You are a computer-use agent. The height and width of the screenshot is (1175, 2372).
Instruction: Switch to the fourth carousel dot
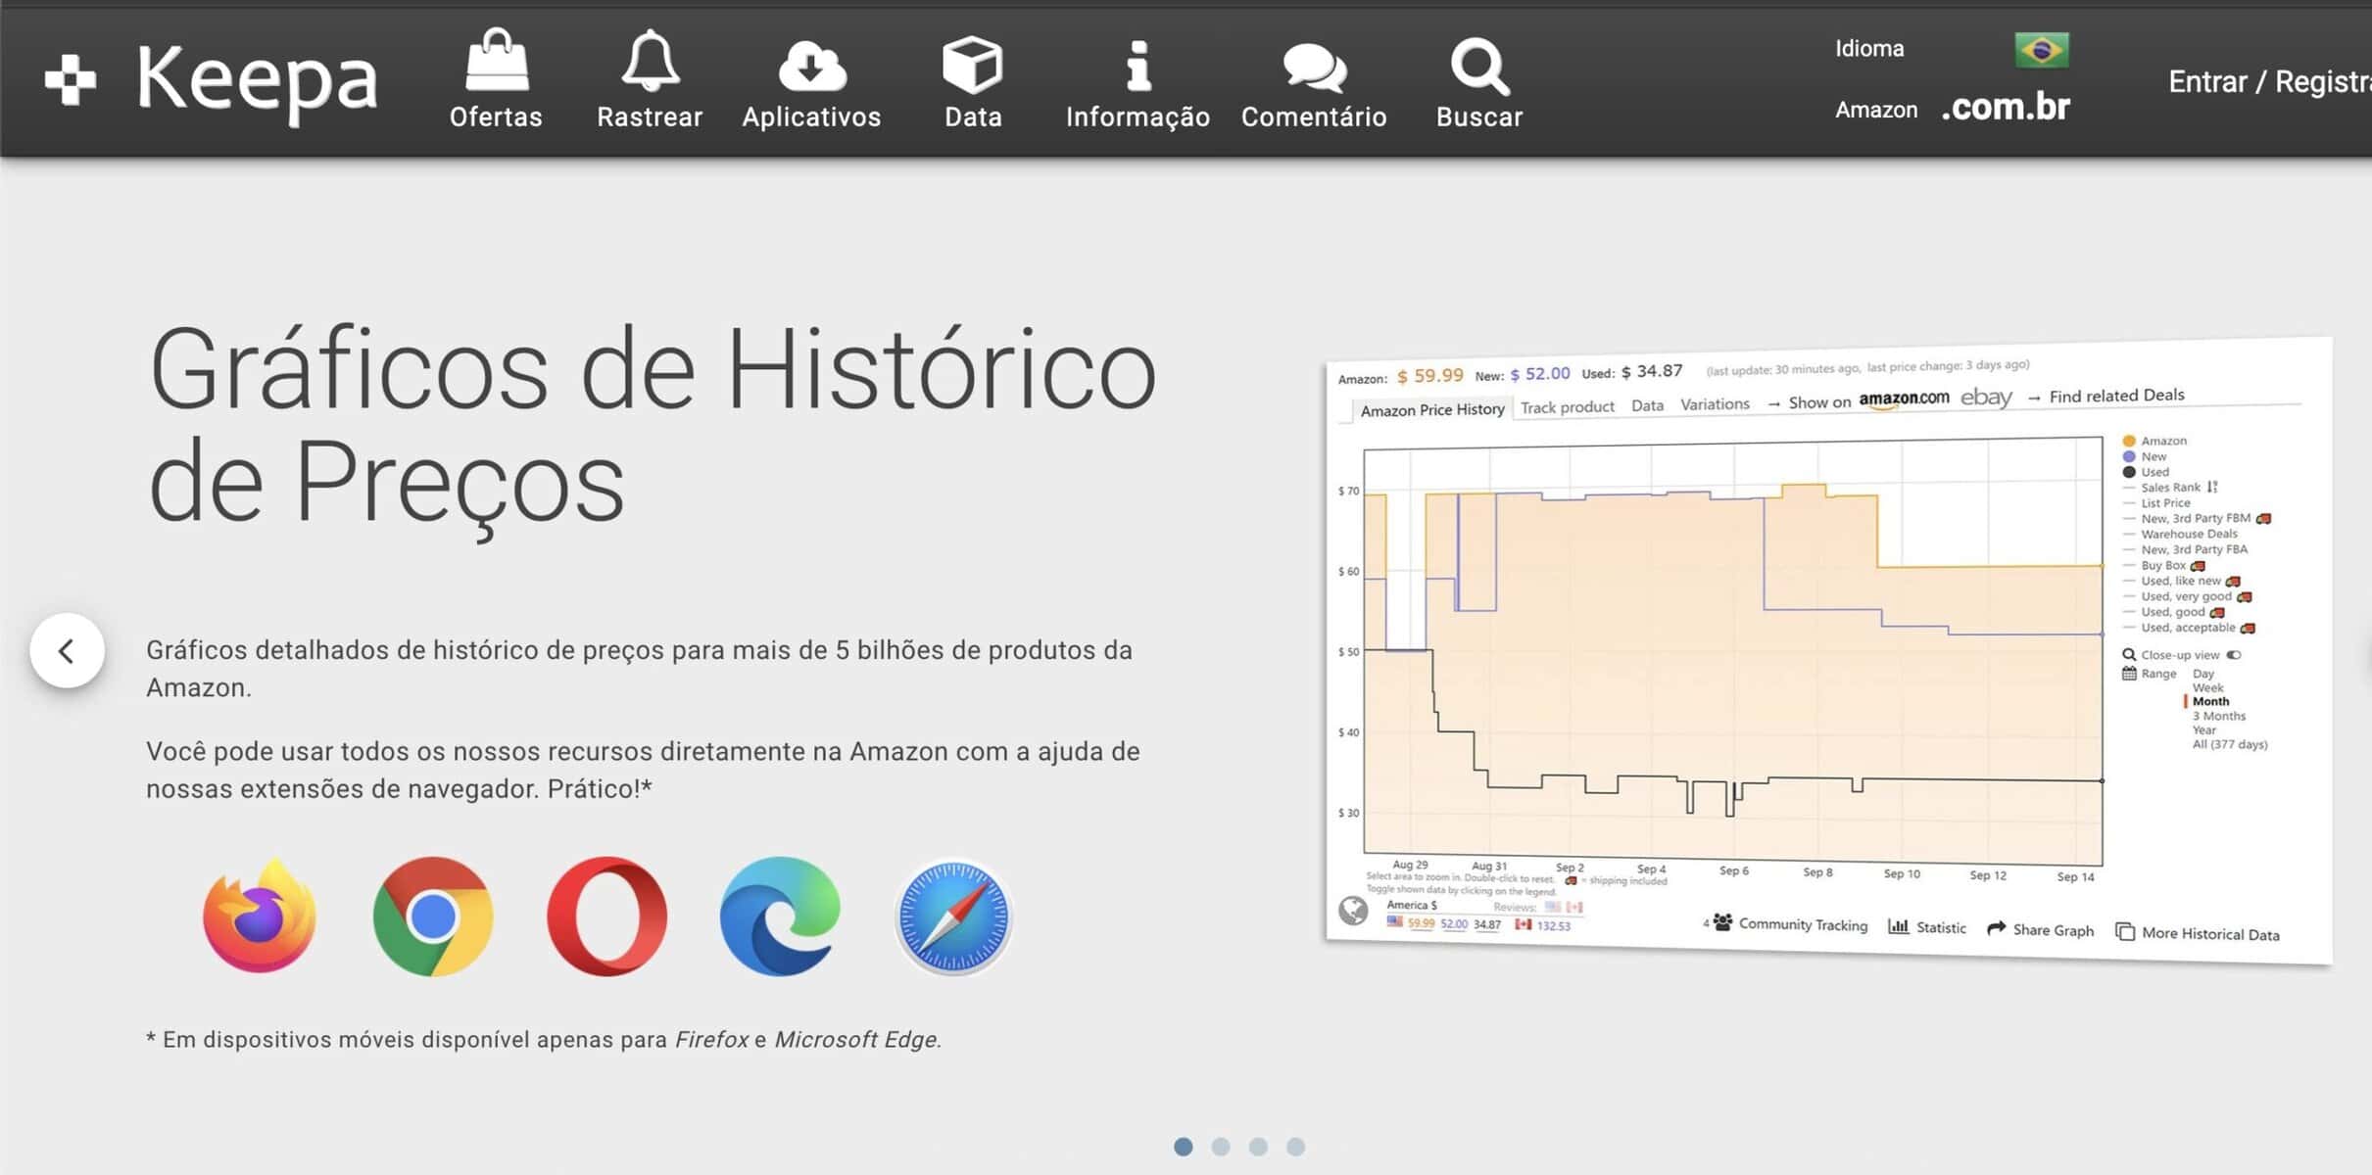[x=1296, y=1147]
